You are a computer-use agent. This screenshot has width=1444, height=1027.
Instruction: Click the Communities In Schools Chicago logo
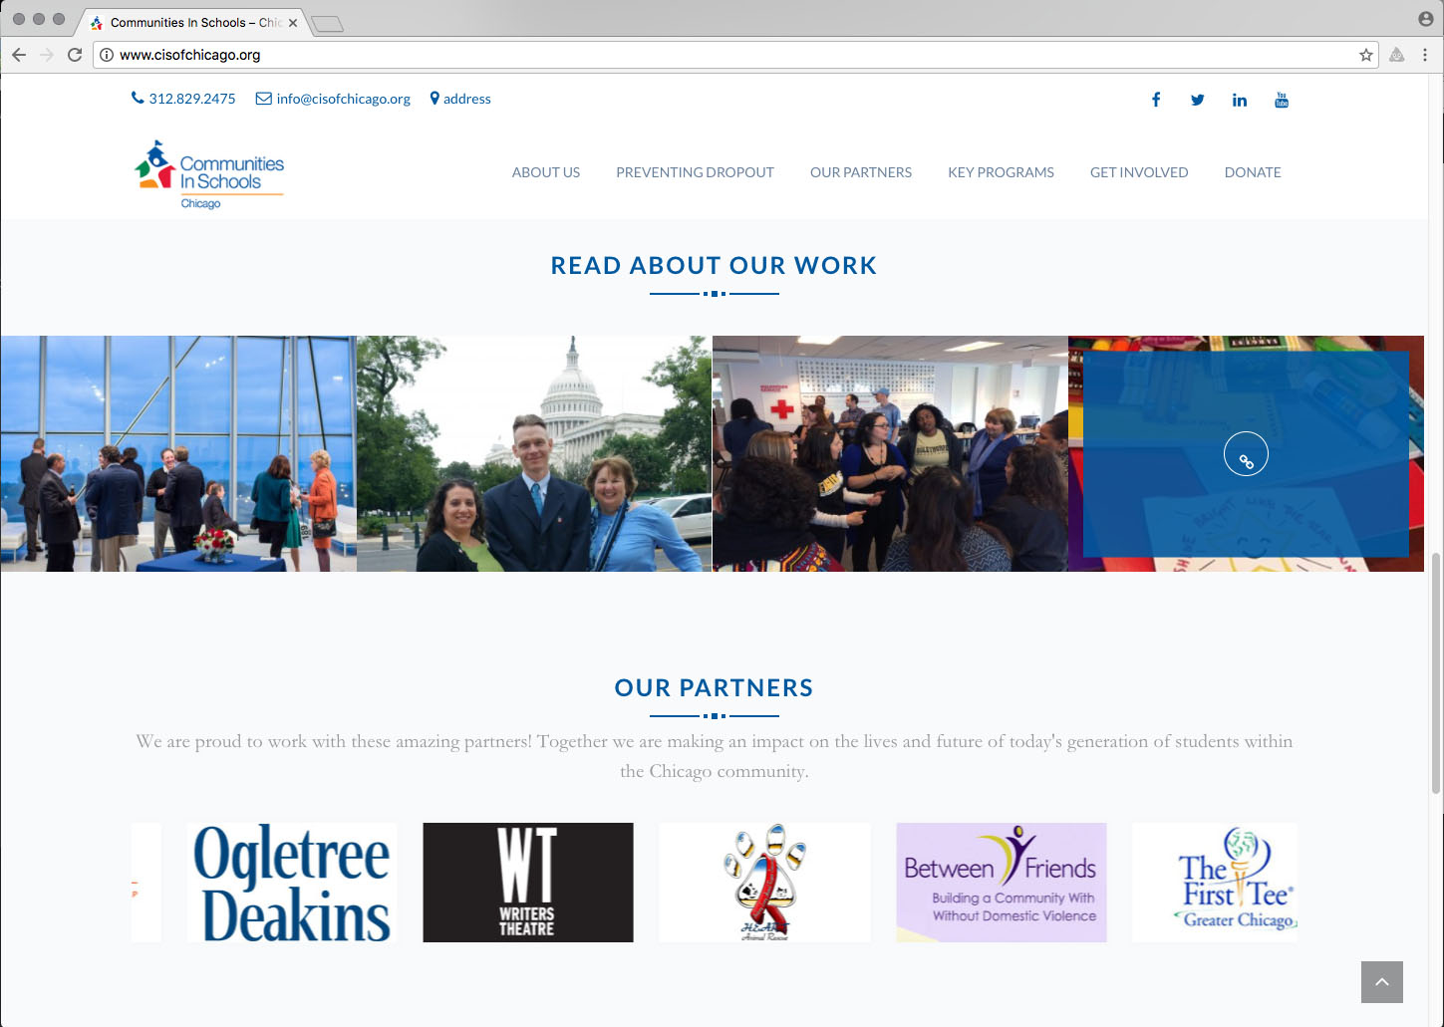click(210, 175)
